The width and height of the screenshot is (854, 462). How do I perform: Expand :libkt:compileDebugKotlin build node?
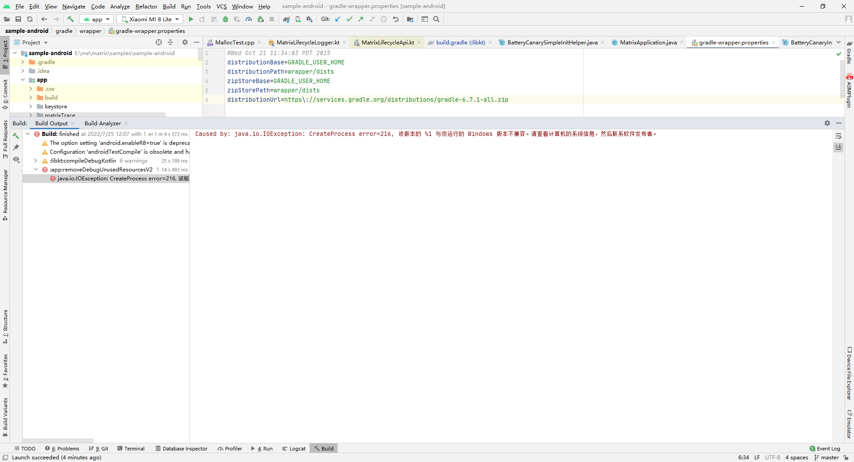point(36,161)
